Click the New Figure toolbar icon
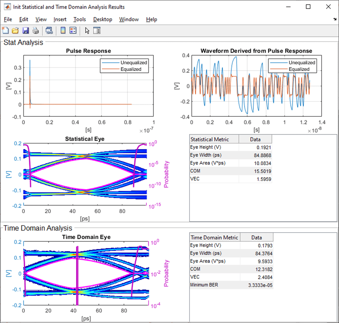 pos(5,31)
